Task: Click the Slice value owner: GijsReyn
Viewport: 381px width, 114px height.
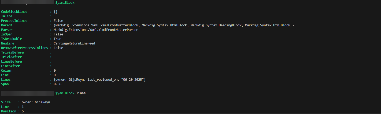Action: (36, 102)
